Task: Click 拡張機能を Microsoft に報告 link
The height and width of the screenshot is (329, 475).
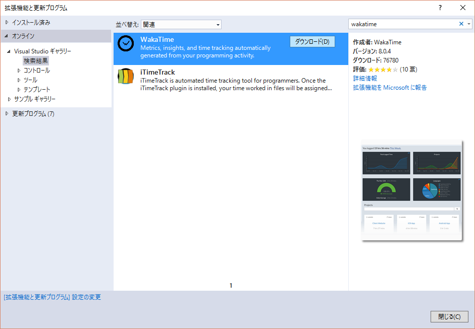Action: [390, 87]
